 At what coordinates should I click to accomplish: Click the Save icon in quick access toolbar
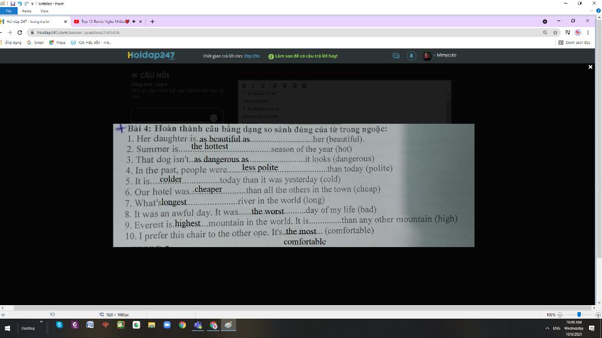point(13,4)
